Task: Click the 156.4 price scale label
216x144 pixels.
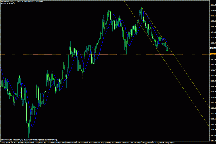Action: click(213, 27)
